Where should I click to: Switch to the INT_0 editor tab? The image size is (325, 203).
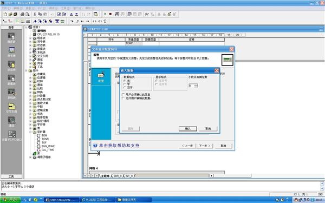[129, 176]
